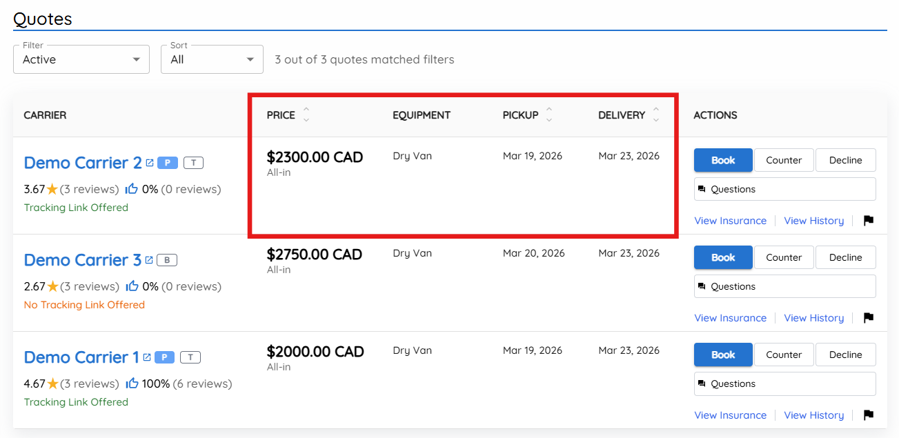This screenshot has width=899, height=438.
Task: Click thumbs-up icon in Demo Carrier 1 row
Action: (x=132, y=384)
